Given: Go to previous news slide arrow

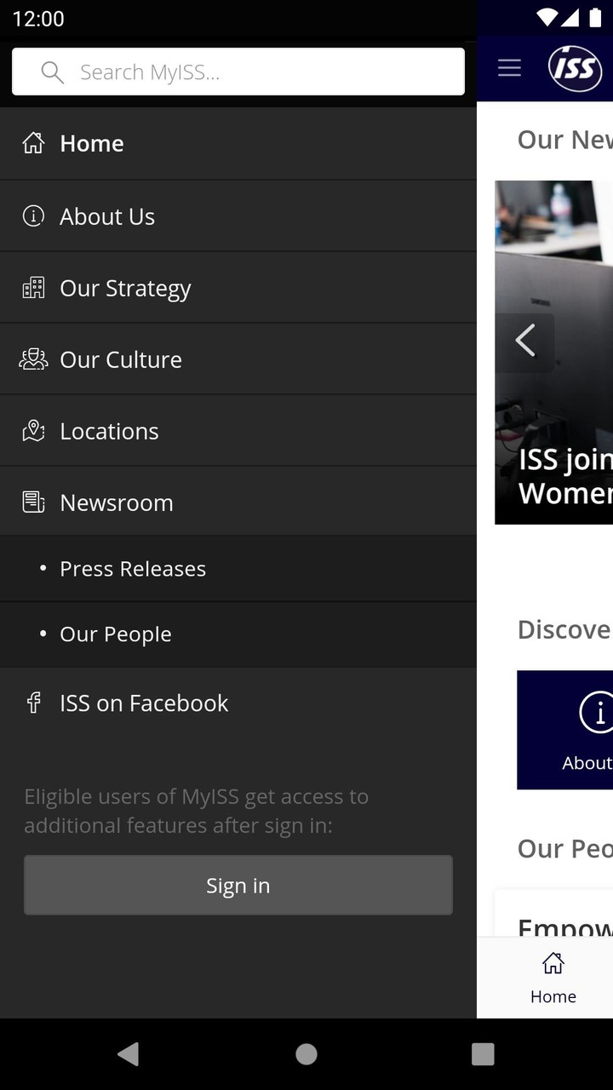Looking at the screenshot, I should [525, 341].
